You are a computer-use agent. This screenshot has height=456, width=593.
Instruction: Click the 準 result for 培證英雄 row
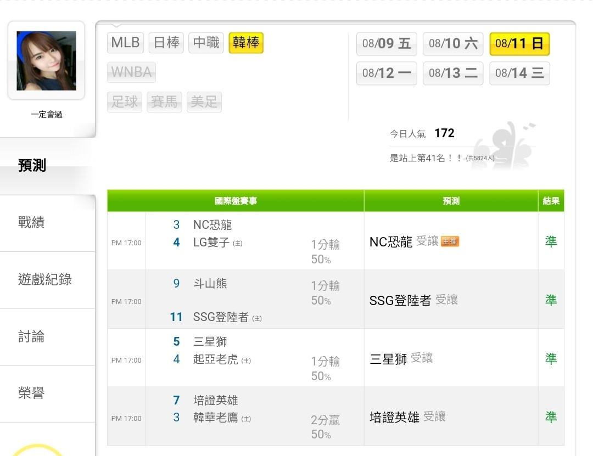(x=551, y=416)
